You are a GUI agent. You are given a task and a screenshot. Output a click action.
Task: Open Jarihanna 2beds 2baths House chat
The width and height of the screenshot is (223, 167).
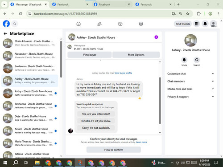[30, 106]
